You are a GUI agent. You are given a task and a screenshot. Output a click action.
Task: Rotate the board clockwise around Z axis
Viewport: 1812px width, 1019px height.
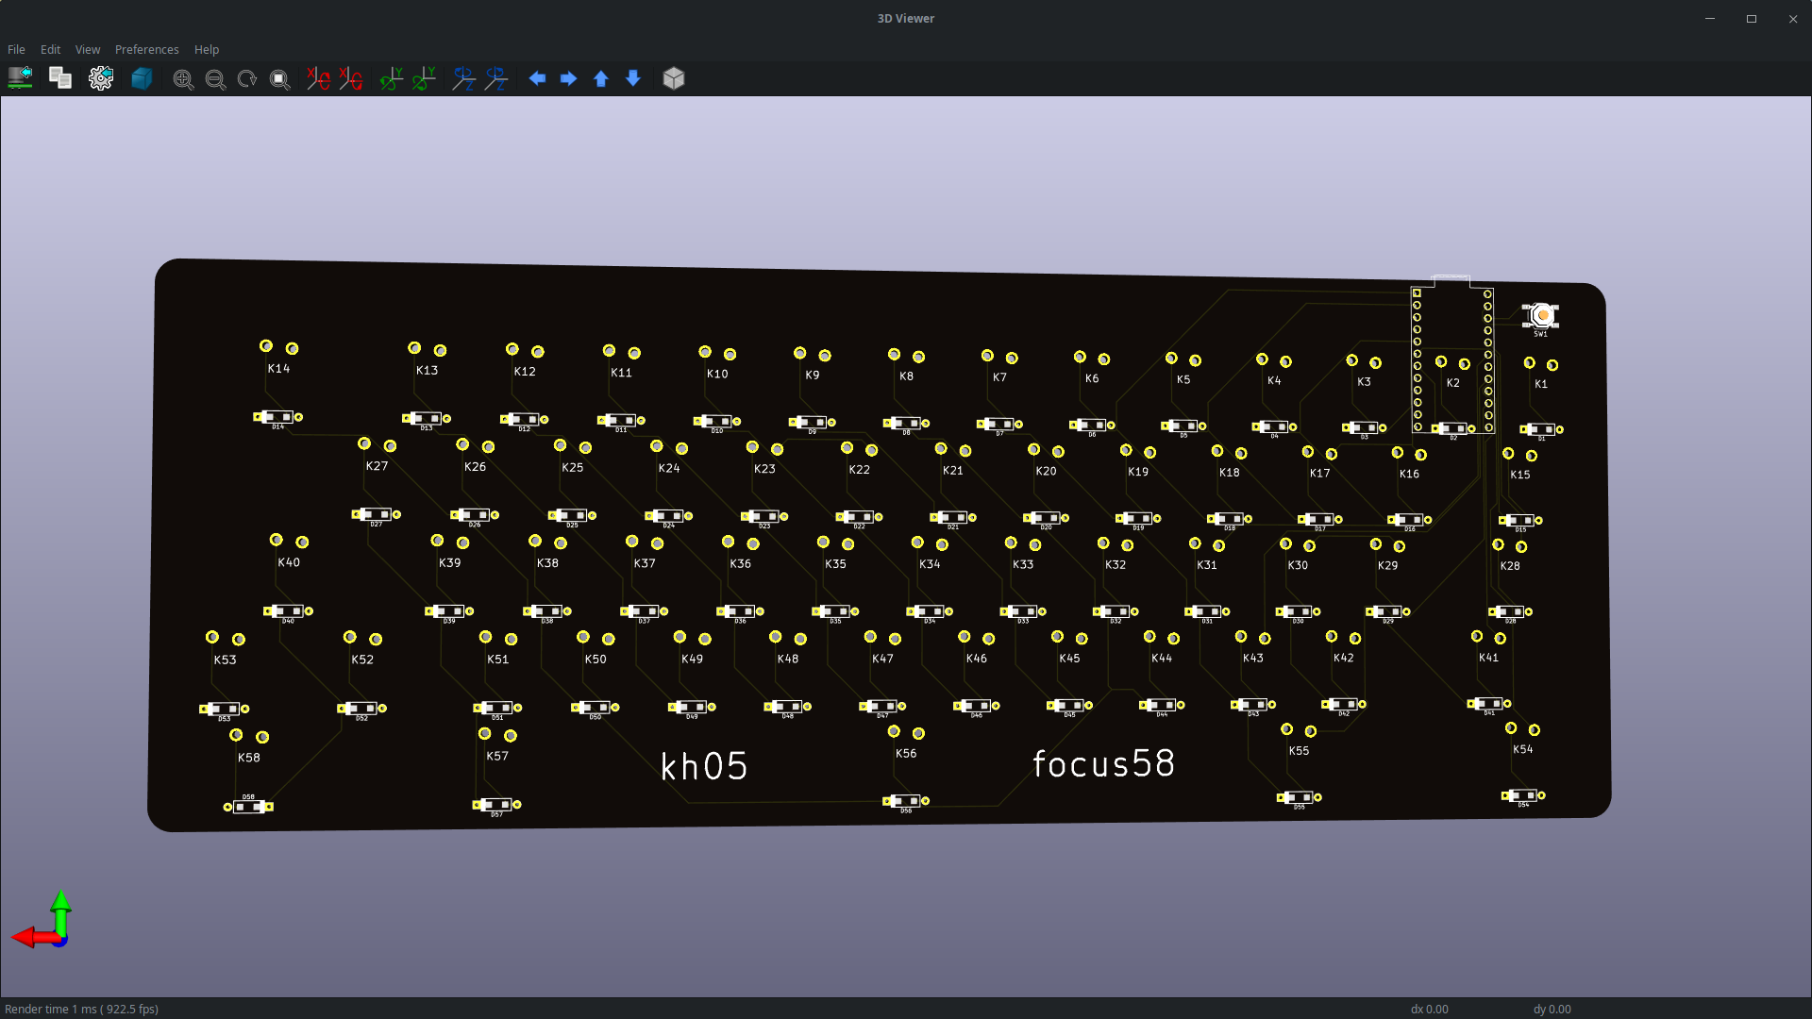462,79
